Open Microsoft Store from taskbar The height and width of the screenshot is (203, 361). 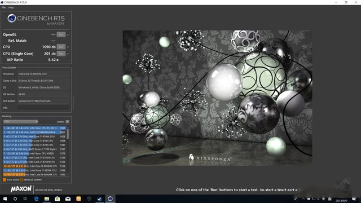click(58, 199)
